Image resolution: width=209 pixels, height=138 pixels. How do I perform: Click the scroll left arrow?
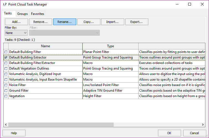click(x=6, y=124)
